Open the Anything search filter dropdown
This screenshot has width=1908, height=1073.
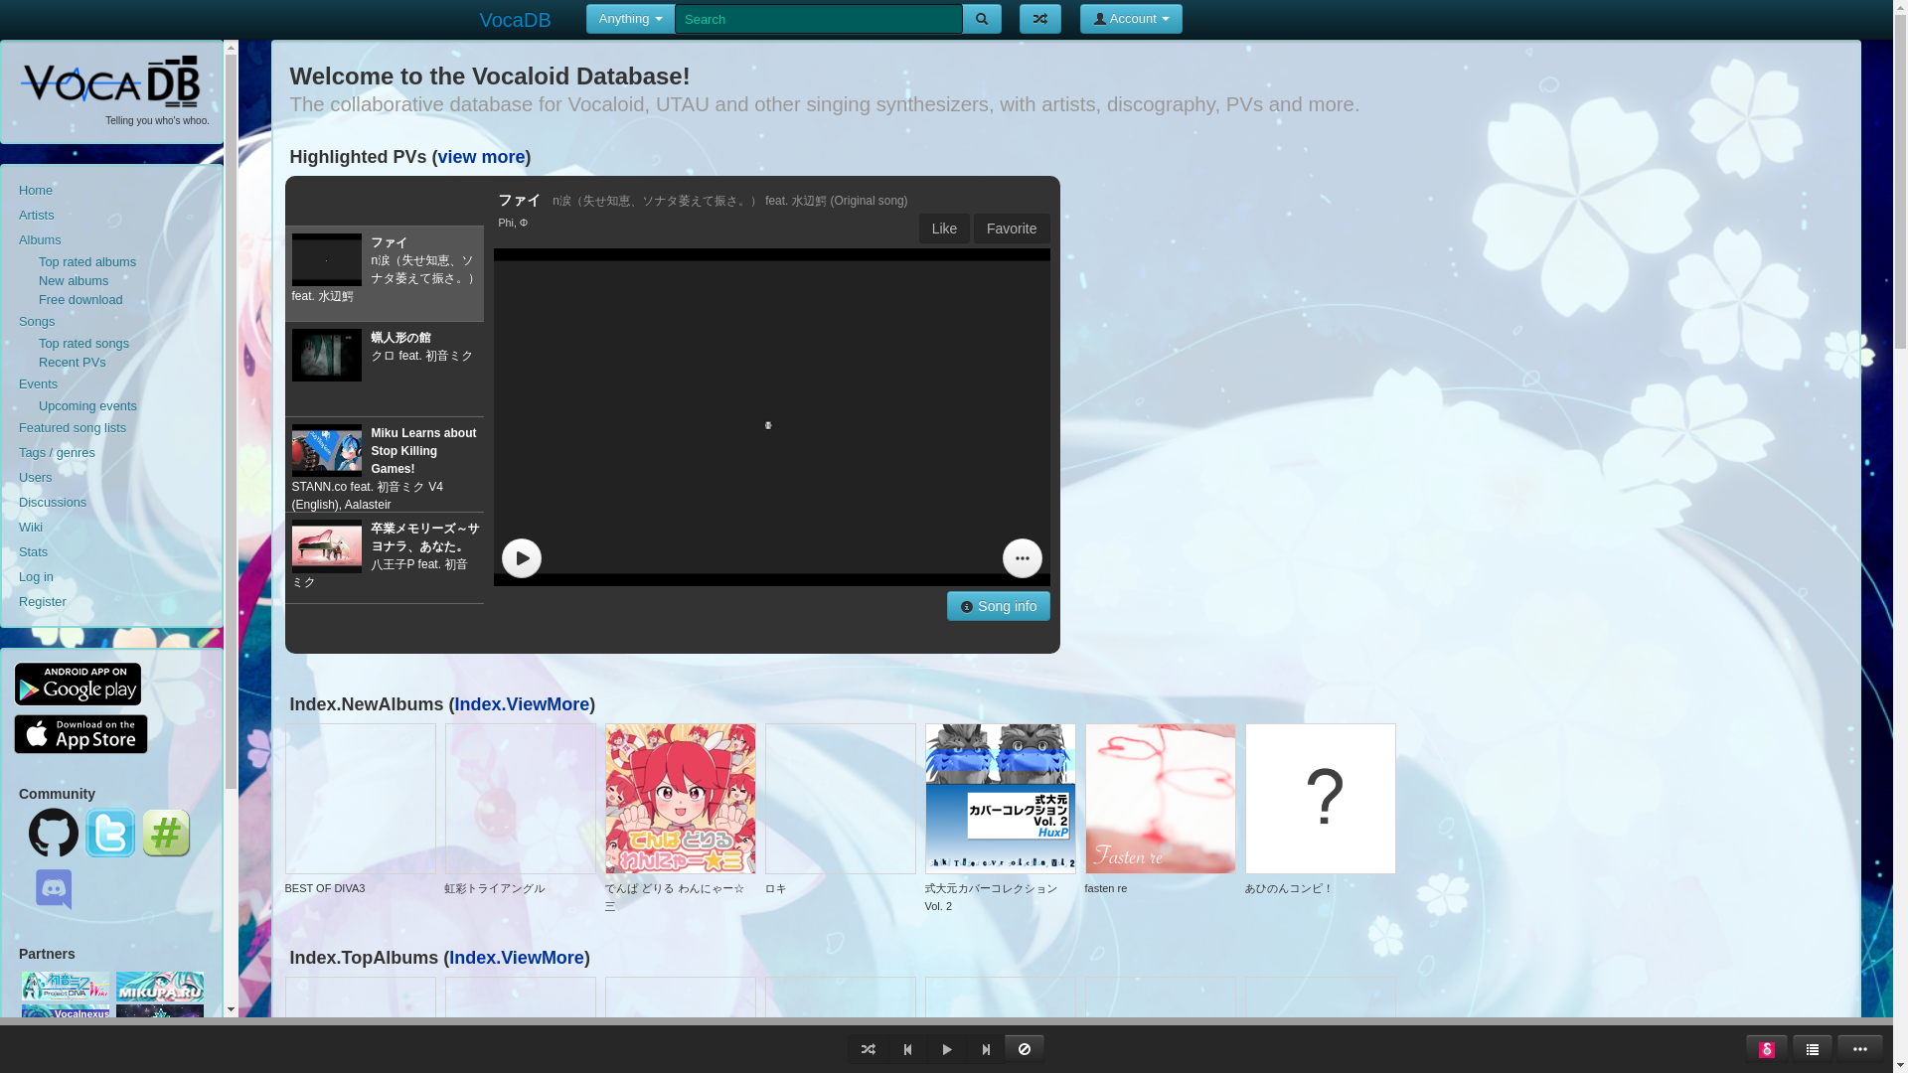coord(630,19)
